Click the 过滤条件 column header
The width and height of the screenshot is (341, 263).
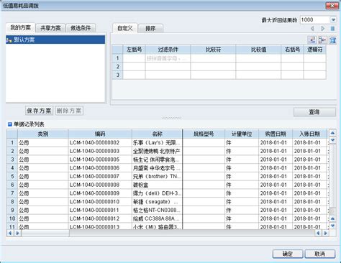(168, 50)
